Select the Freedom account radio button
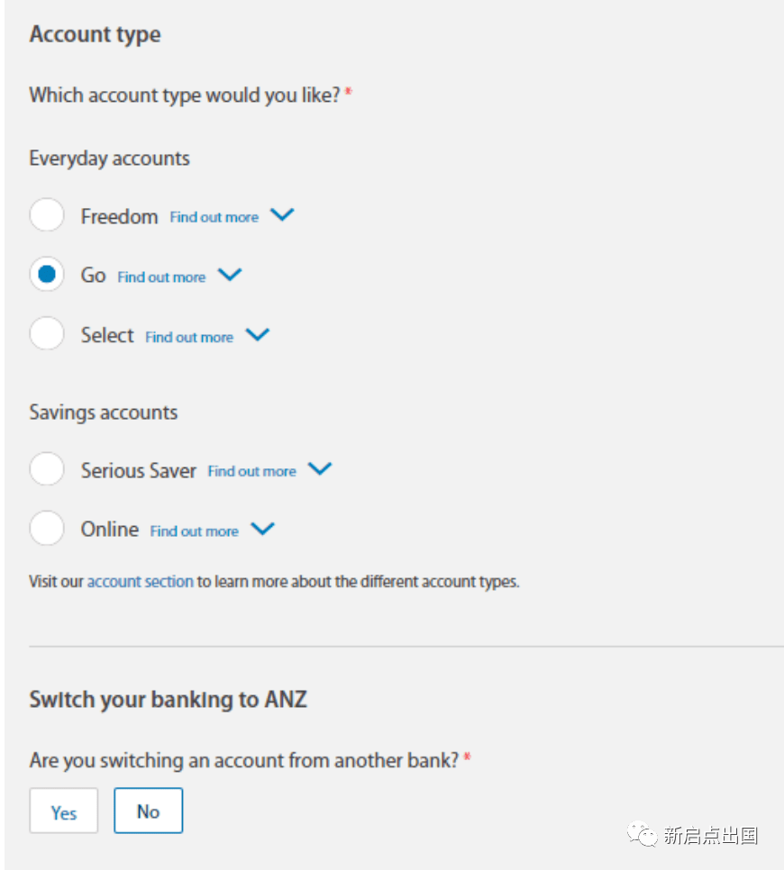 click(x=47, y=215)
